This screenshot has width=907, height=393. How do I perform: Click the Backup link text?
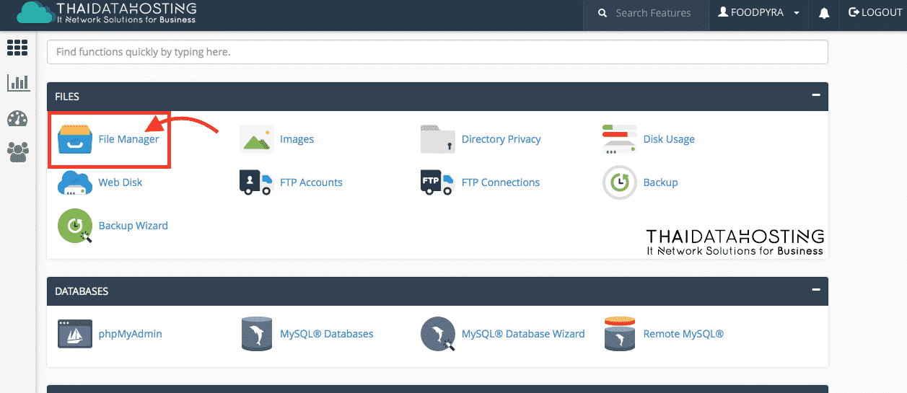(x=660, y=182)
